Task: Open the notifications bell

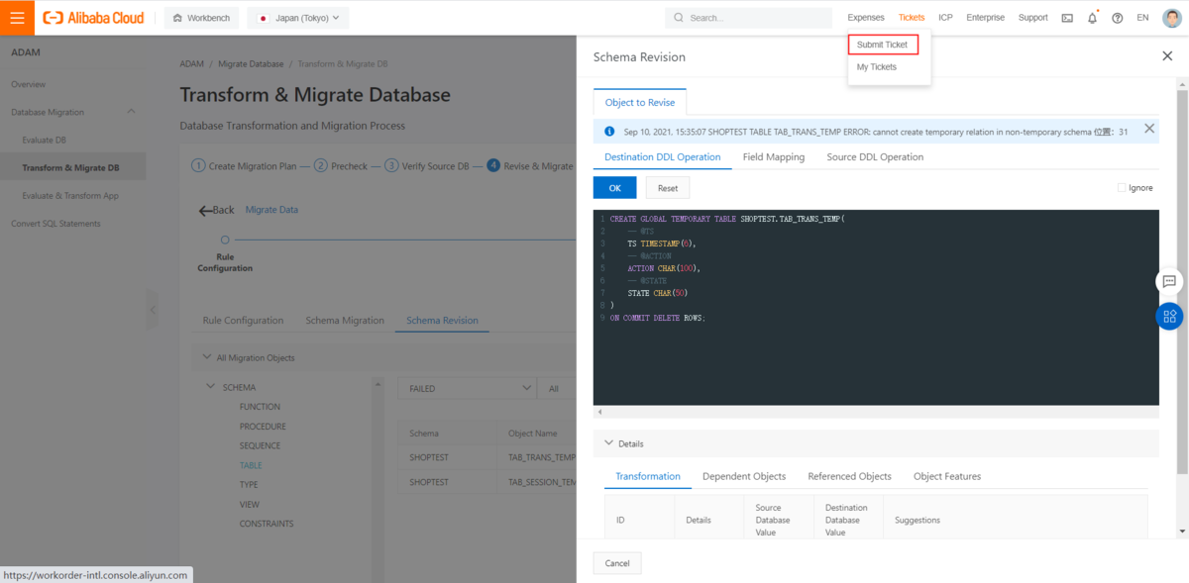Action: point(1093,18)
